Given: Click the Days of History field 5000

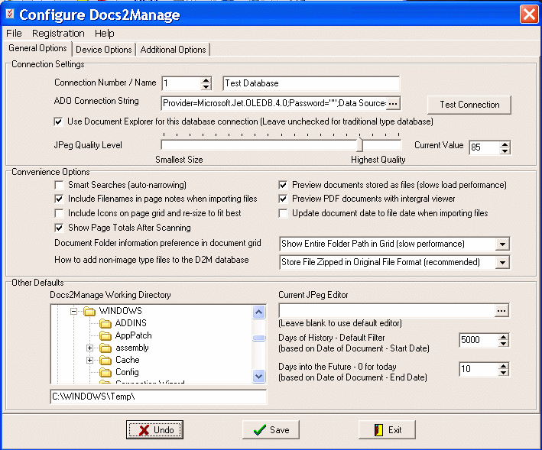Looking at the screenshot, I should pyautogui.click(x=479, y=340).
